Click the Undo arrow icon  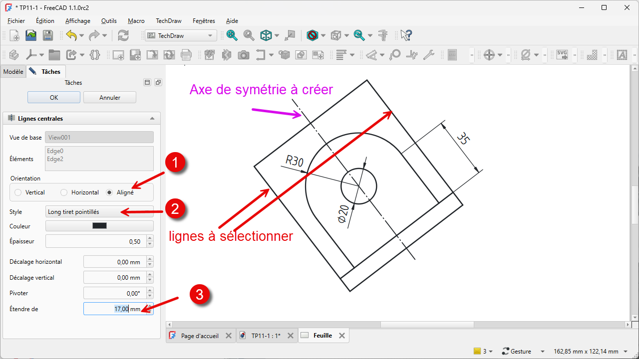(71, 35)
